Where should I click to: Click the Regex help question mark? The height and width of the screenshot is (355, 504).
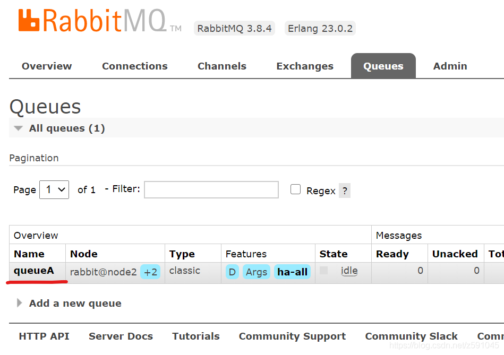click(345, 191)
